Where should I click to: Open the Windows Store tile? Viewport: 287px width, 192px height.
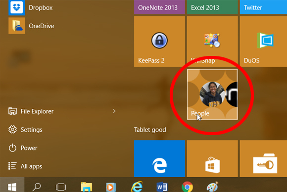[x=212, y=158]
